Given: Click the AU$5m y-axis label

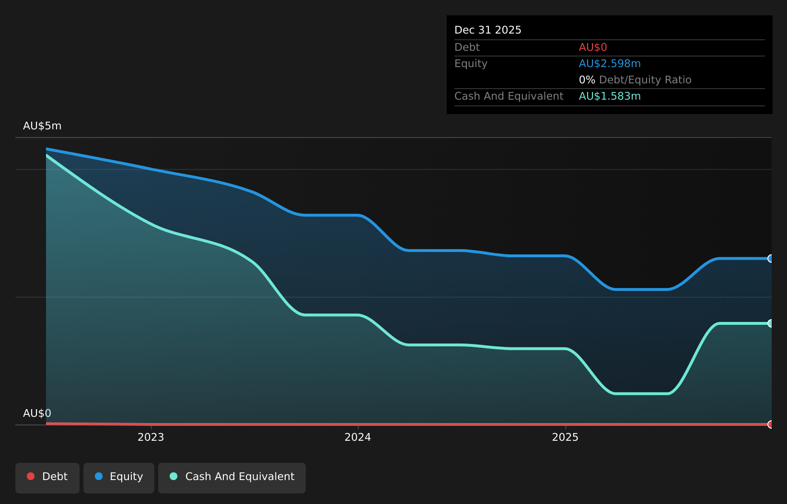Looking at the screenshot, I should (x=42, y=126).
